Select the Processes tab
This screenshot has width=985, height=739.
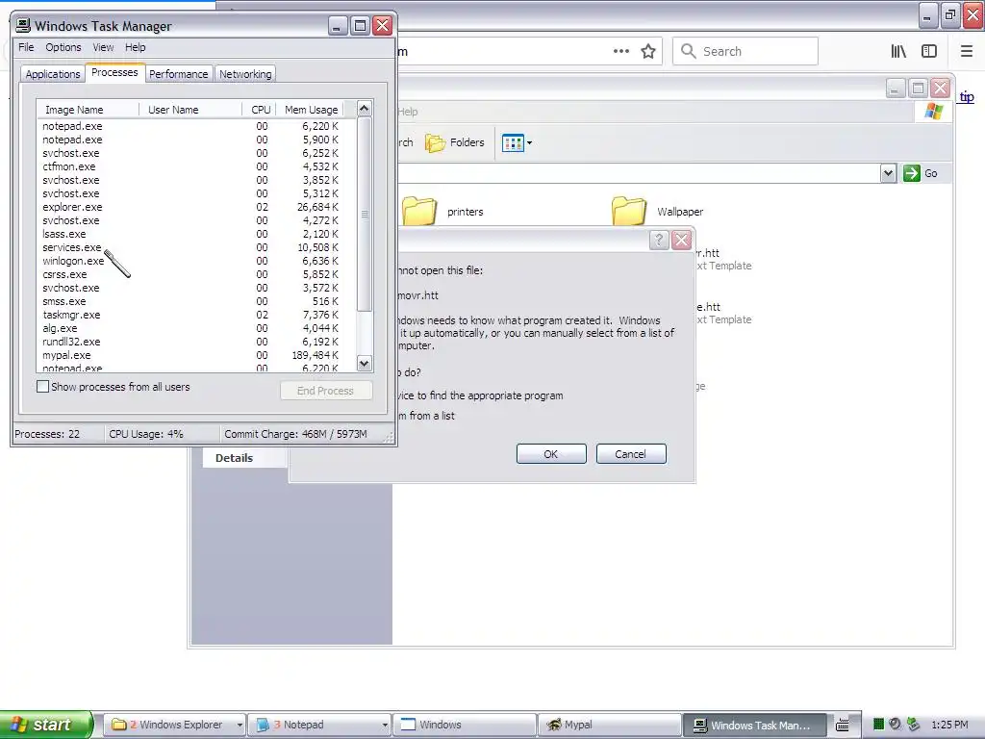[114, 72]
